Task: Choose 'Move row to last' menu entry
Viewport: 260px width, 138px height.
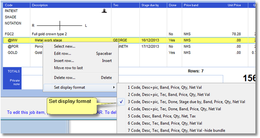Action: [68, 68]
